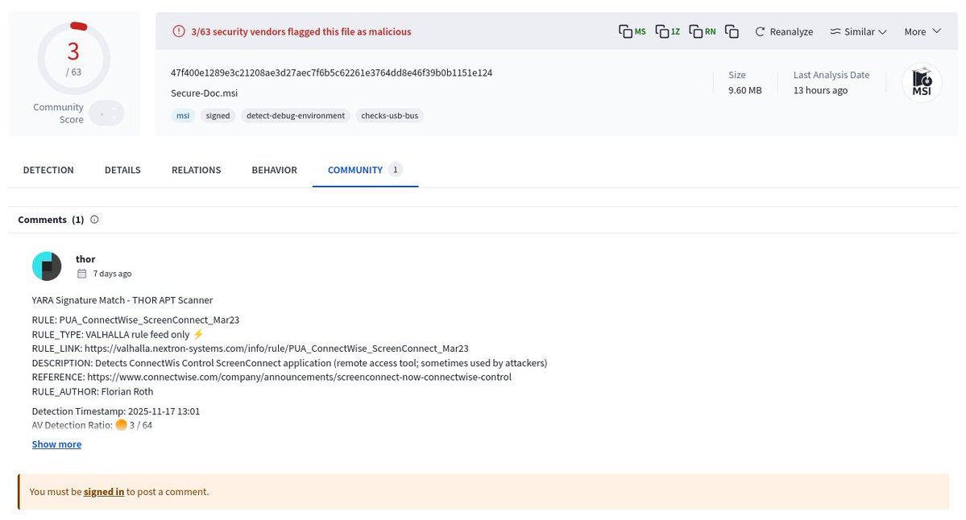Switch to the Behavior tab

point(273,170)
